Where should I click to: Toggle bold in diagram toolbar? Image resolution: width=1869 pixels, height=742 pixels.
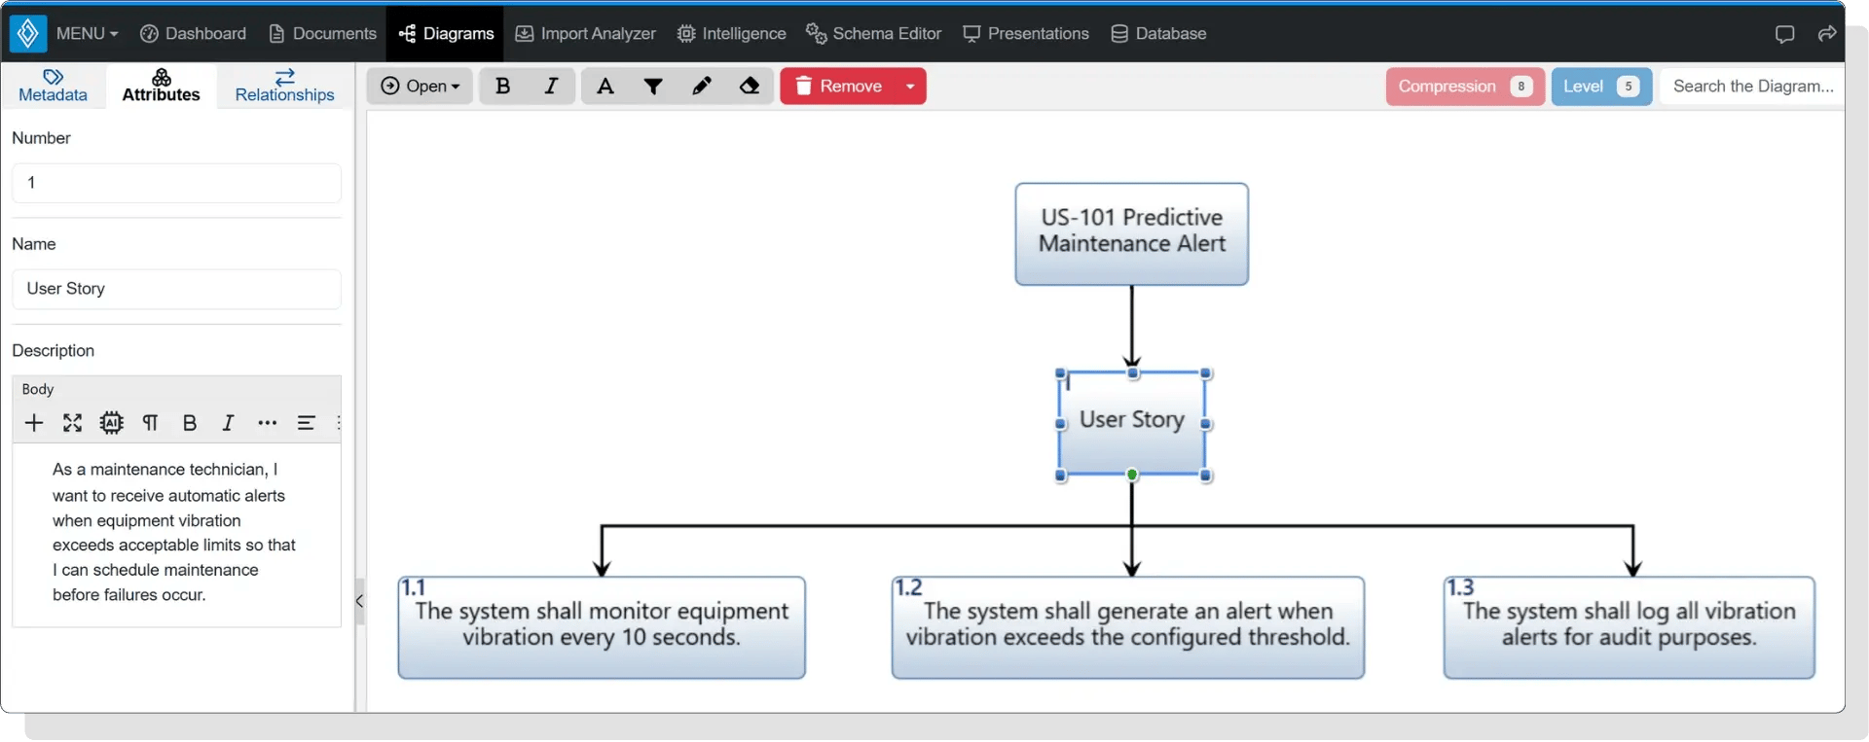coord(502,86)
